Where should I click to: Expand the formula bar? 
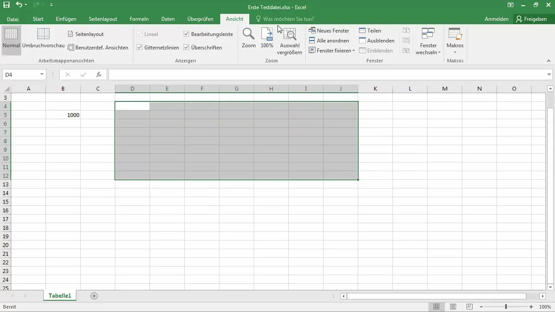click(550, 75)
